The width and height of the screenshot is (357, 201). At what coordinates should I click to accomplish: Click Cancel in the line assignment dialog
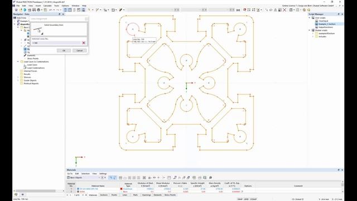click(79, 51)
